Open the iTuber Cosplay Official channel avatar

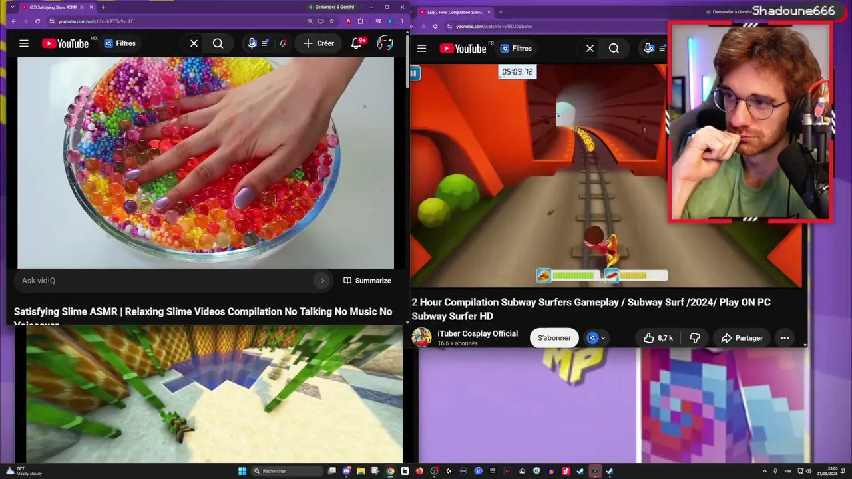pyautogui.click(x=421, y=337)
